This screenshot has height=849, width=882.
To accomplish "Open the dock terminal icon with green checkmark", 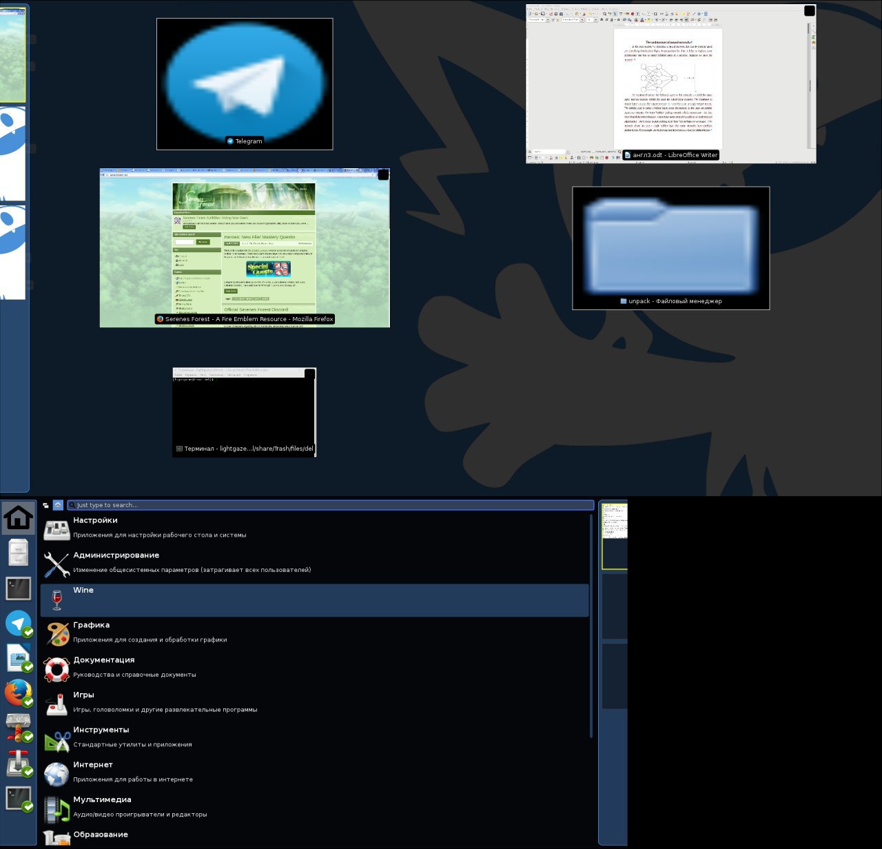I will coord(19,799).
